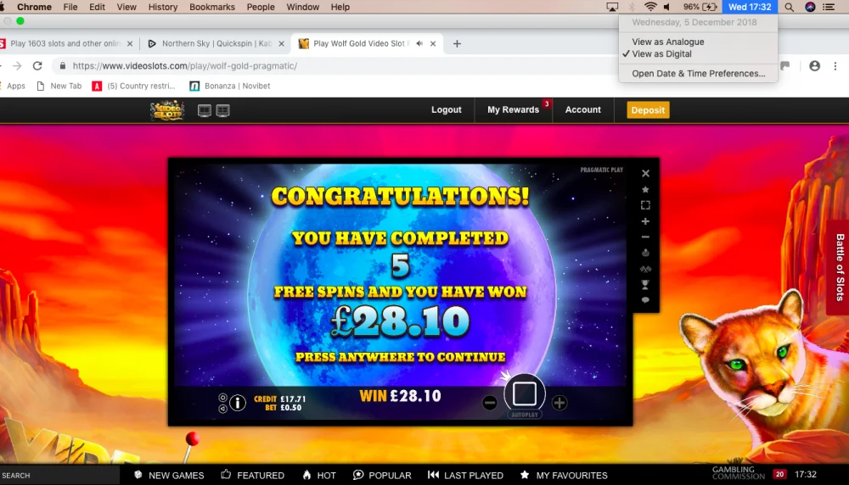Open the Autoplay option

524,415
